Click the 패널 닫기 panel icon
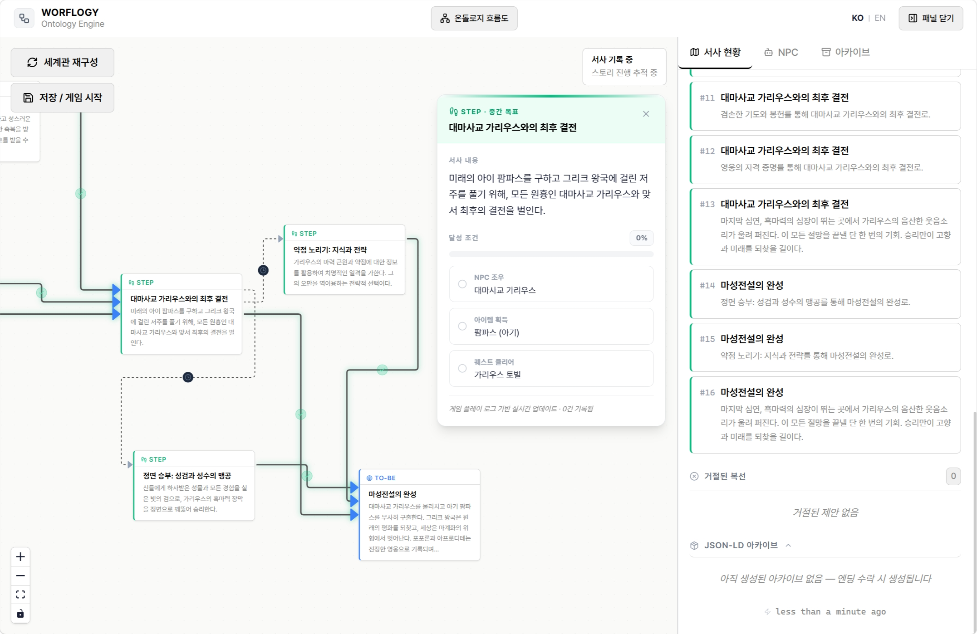Screen dimensions: 977x634 913,18
